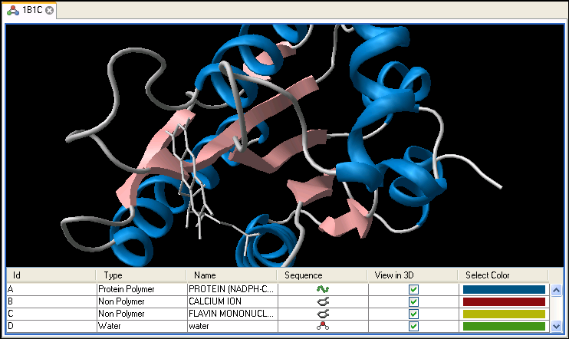Toggle View in 3D for CALCIUM ION
The image size is (569, 339).
pos(413,301)
